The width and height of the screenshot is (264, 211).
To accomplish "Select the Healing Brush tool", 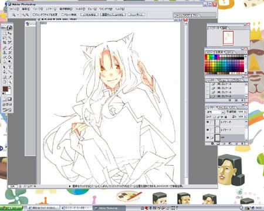I will click(x=5, y=47).
